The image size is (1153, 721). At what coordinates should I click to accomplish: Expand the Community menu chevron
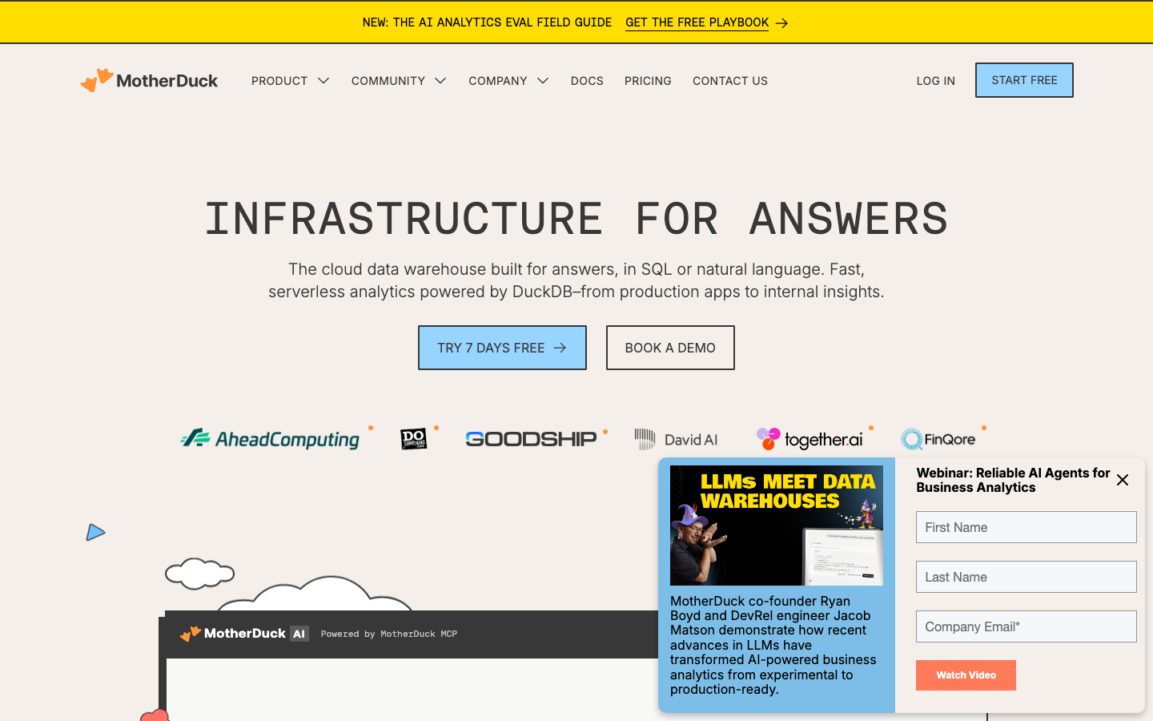(440, 81)
